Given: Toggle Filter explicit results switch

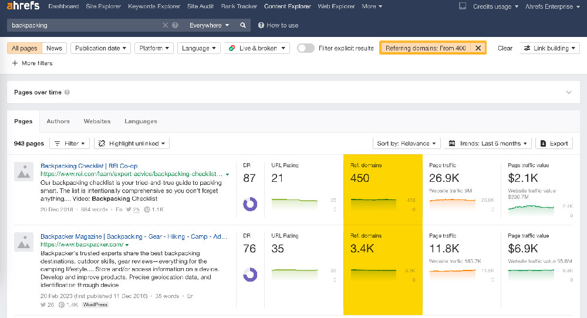Looking at the screenshot, I should (x=305, y=48).
